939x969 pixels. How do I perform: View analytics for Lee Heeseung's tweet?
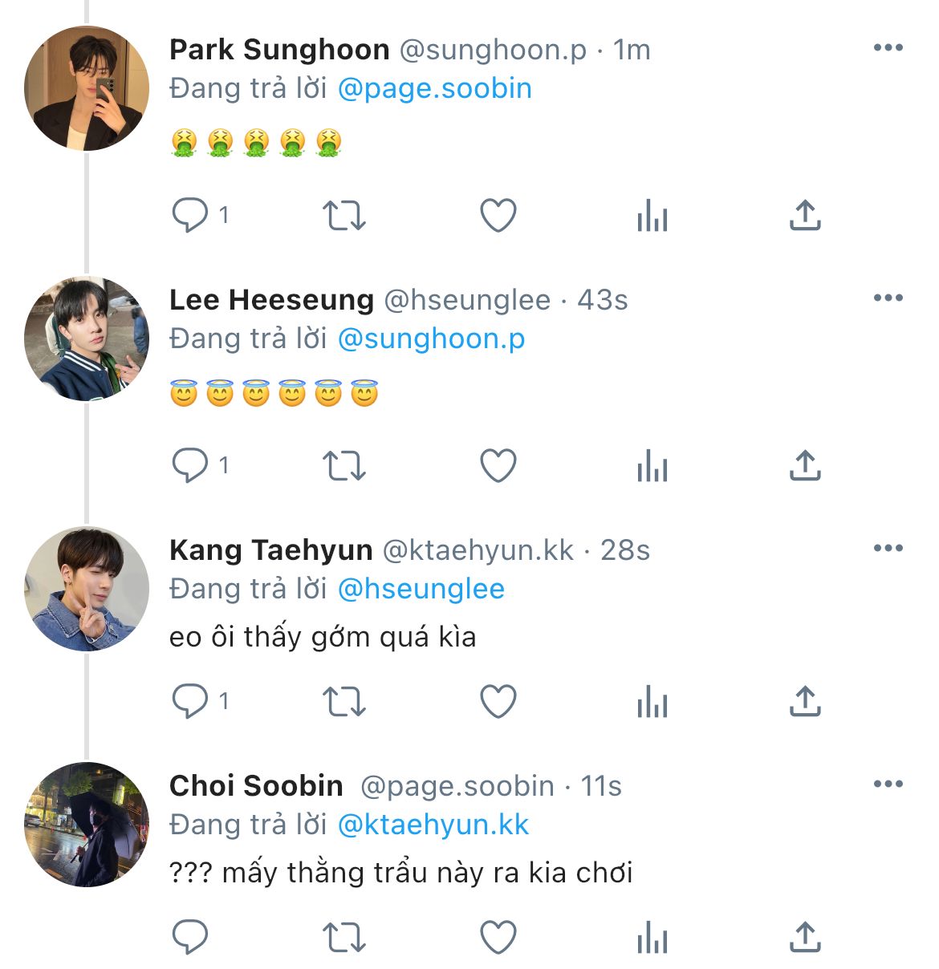(652, 466)
